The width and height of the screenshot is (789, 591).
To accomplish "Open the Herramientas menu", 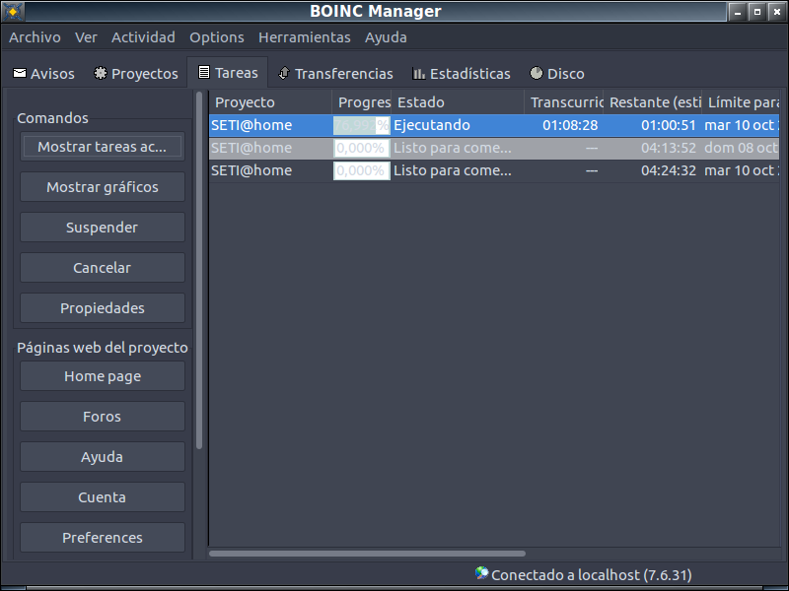I will click(x=305, y=36).
